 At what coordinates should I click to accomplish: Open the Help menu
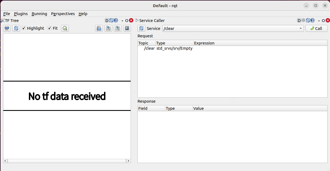(83, 14)
